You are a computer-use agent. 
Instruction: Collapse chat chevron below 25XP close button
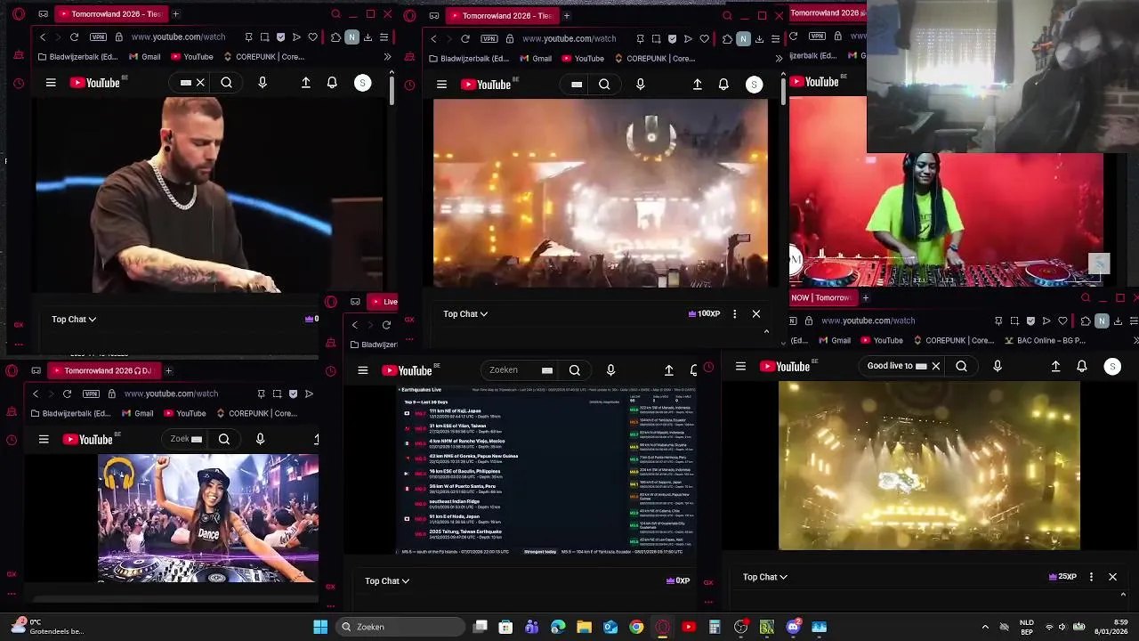(1123, 595)
